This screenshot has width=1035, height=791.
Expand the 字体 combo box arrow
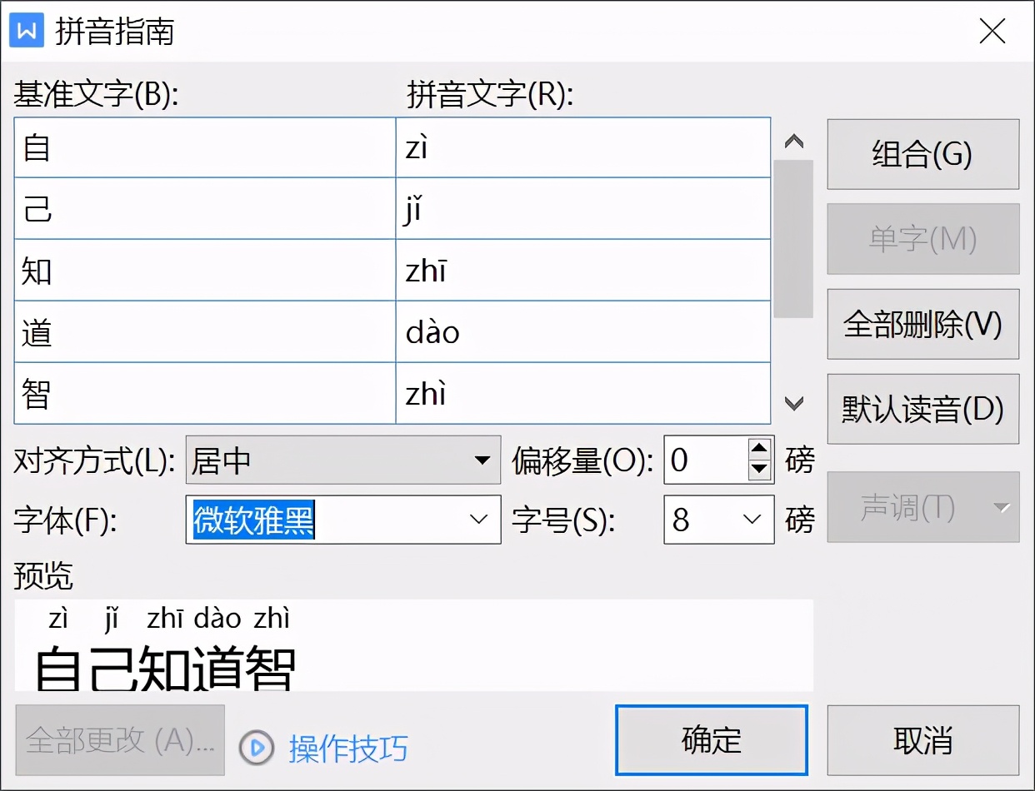click(x=479, y=520)
